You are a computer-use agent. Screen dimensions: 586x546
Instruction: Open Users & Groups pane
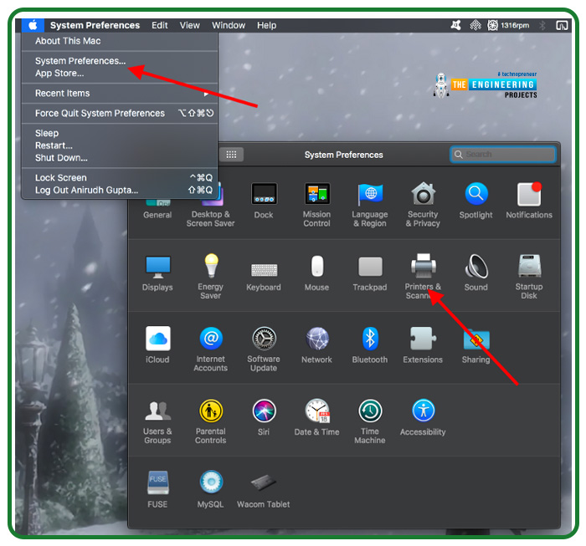157,421
